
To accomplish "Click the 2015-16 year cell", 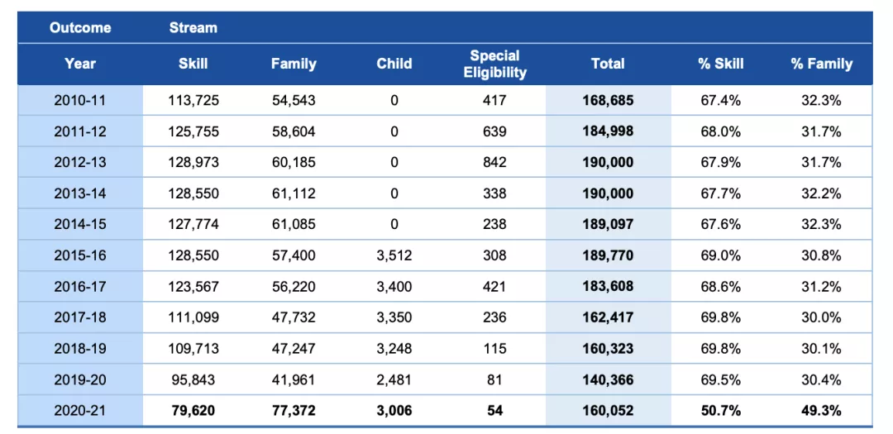I will pyautogui.click(x=80, y=255).
